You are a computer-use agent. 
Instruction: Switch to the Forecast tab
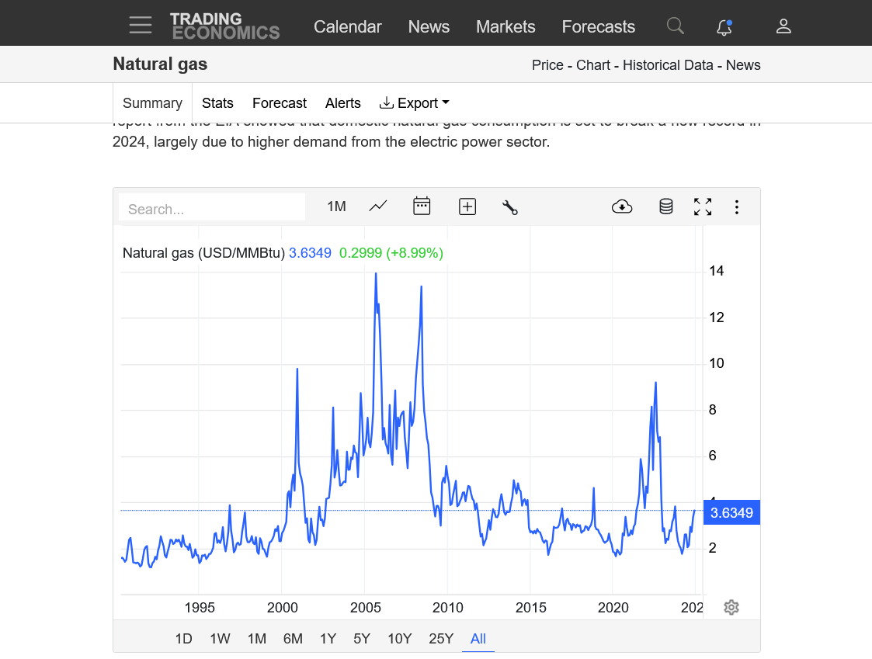tap(280, 103)
